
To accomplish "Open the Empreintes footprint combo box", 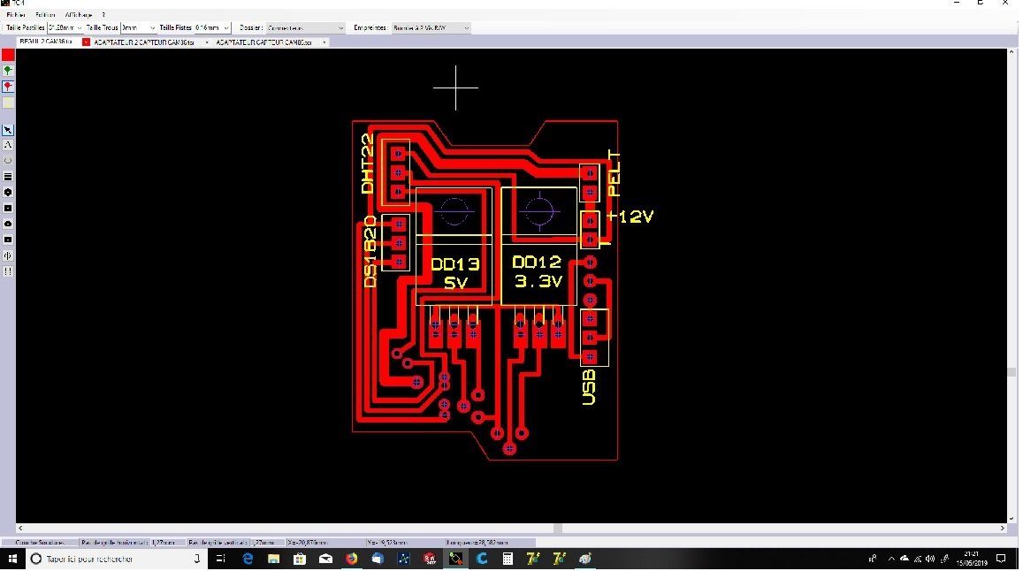I will [x=431, y=28].
